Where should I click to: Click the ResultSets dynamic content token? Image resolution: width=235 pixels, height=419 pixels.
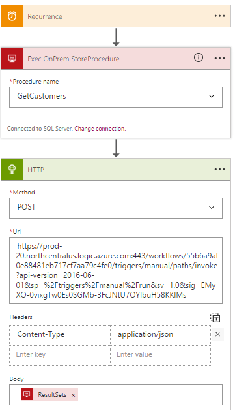tap(49, 394)
